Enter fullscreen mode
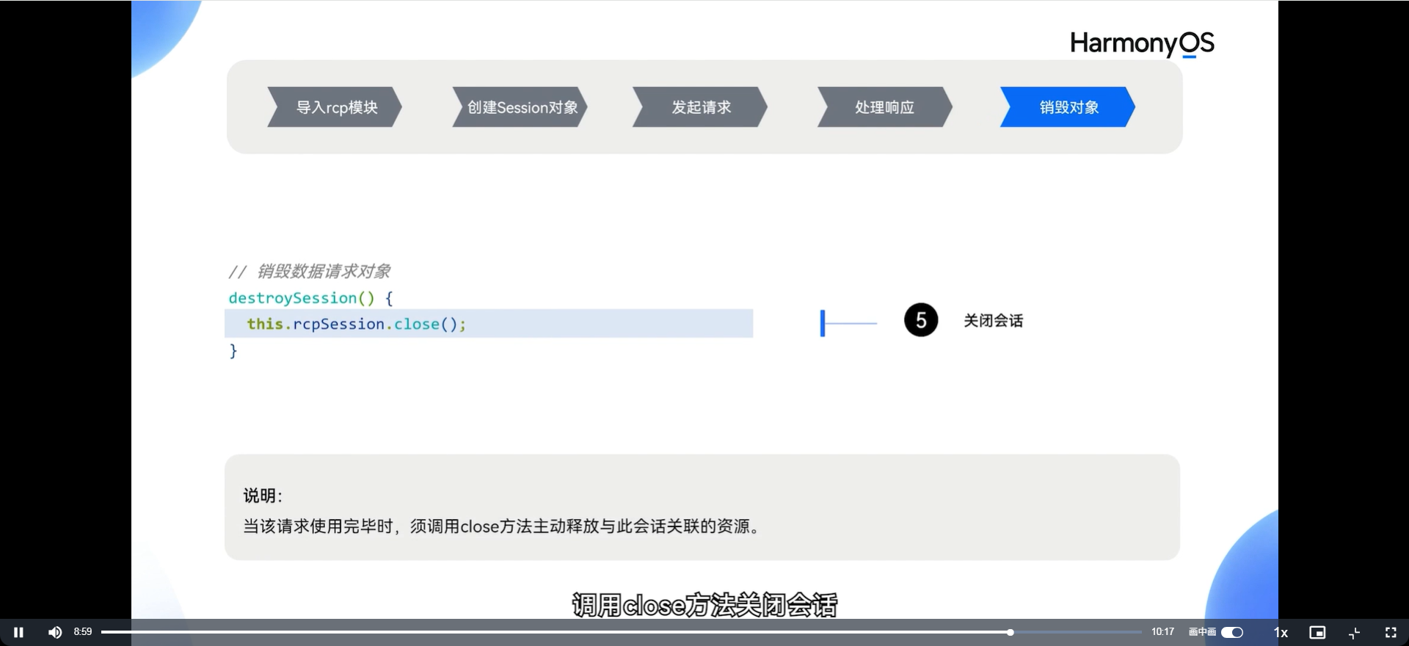 pos(1391,632)
